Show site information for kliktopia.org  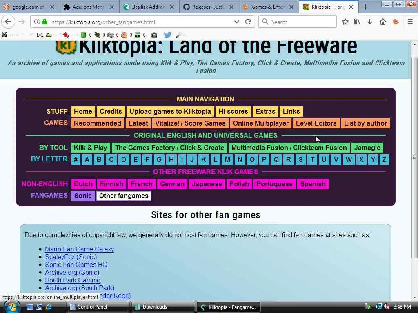(x=37, y=22)
